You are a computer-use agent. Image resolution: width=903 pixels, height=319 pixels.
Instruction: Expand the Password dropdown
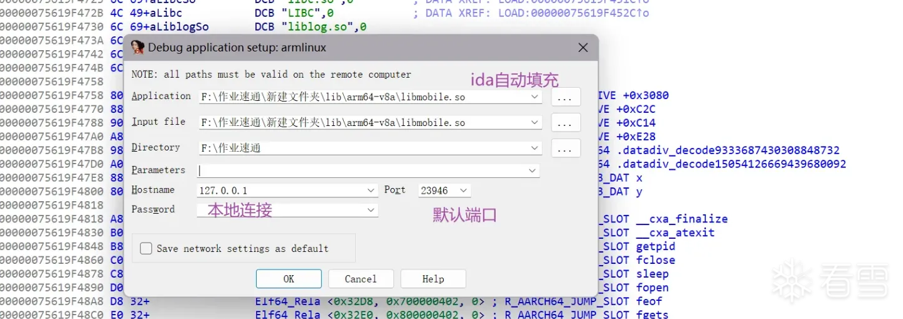371,210
